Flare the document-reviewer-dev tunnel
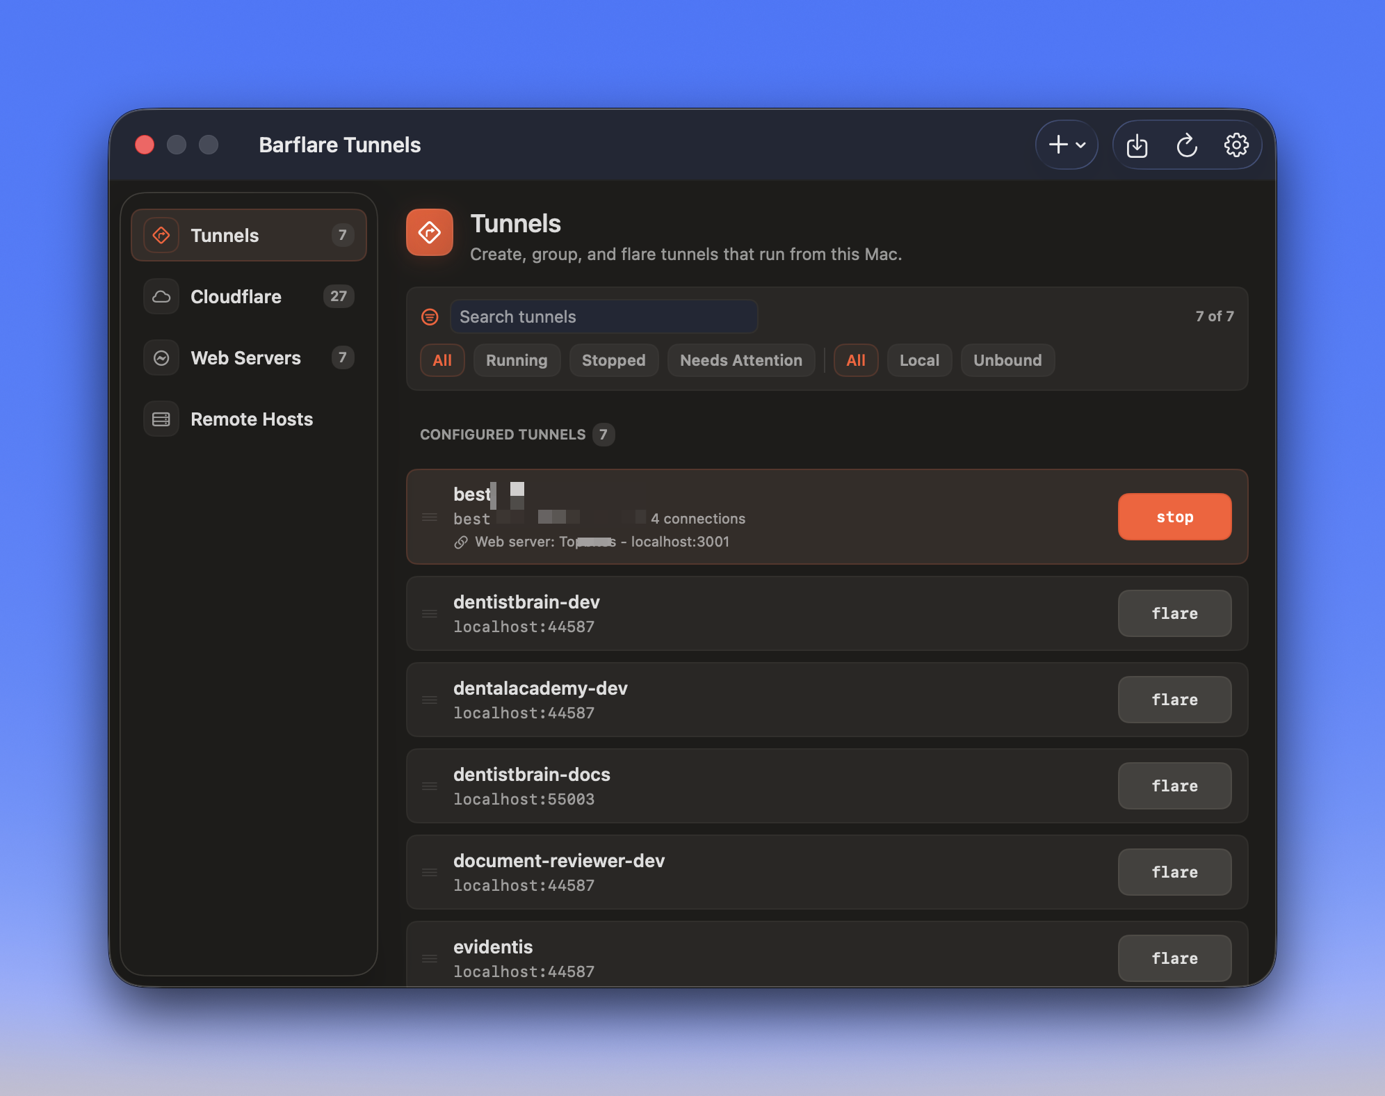 click(1174, 872)
